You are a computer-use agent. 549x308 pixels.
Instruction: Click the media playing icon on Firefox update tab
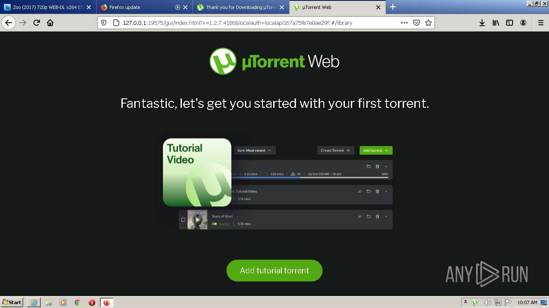click(178, 7)
